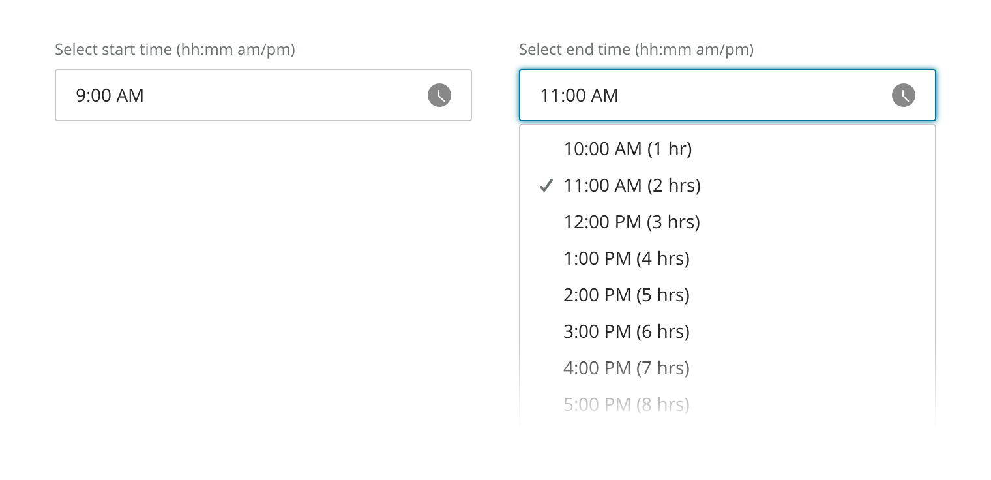Viewport: 991px width, 480px height.
Task: Click the end time field clock icon
Action: (903, 95)
